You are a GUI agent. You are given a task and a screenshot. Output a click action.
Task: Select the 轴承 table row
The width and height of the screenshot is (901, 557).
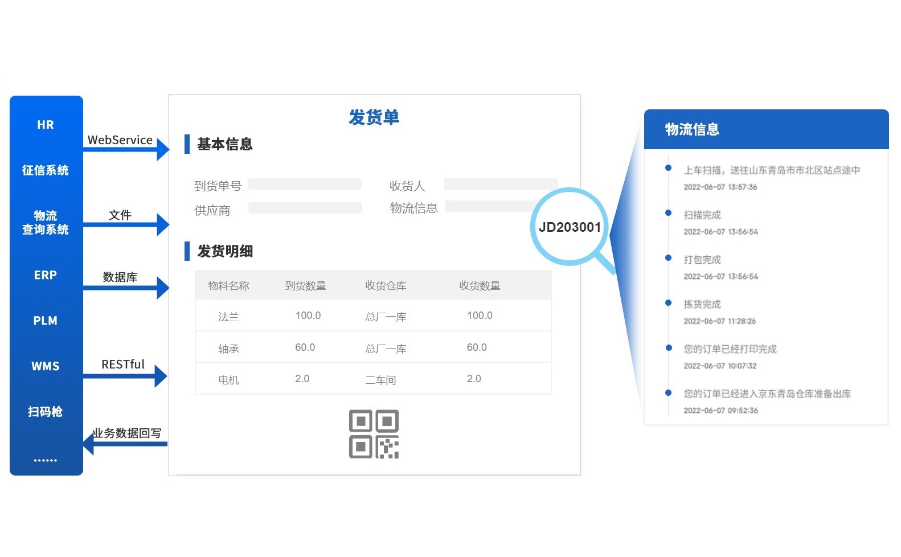coord(373,347)
